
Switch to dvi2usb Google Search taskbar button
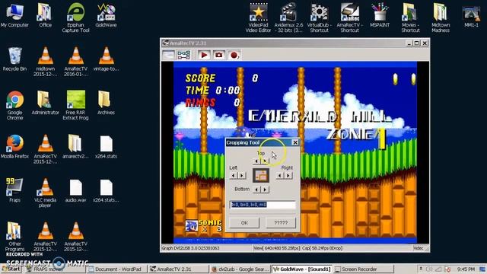point(240,269)
